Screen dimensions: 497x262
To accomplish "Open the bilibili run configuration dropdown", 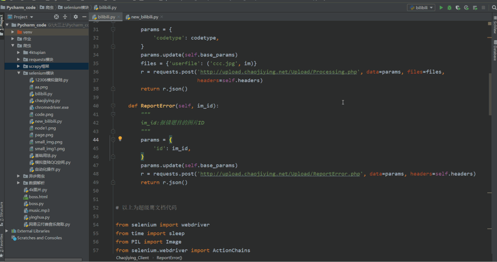I will 421,8.
